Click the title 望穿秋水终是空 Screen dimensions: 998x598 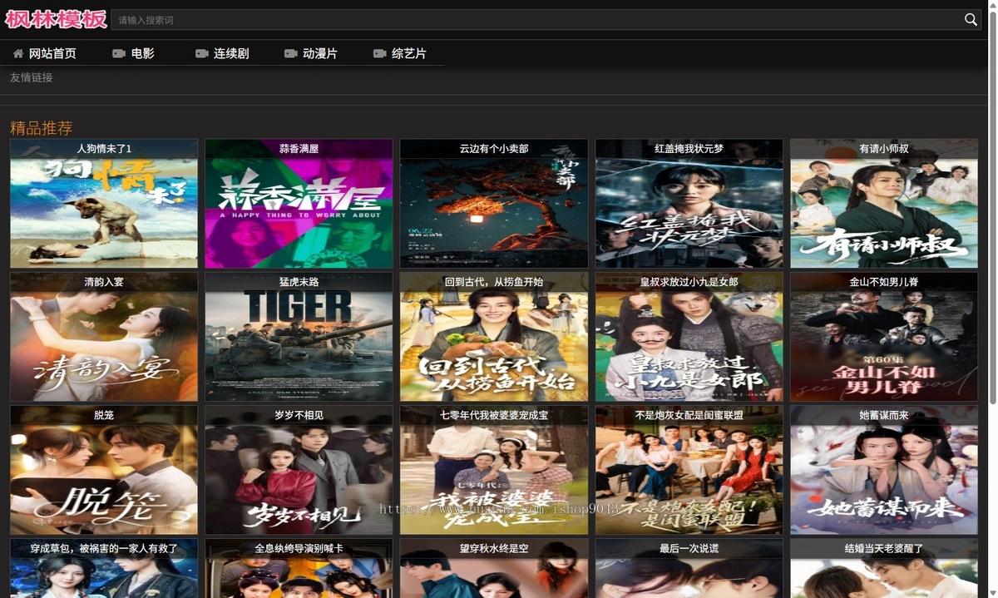click(x=494, y=549)
